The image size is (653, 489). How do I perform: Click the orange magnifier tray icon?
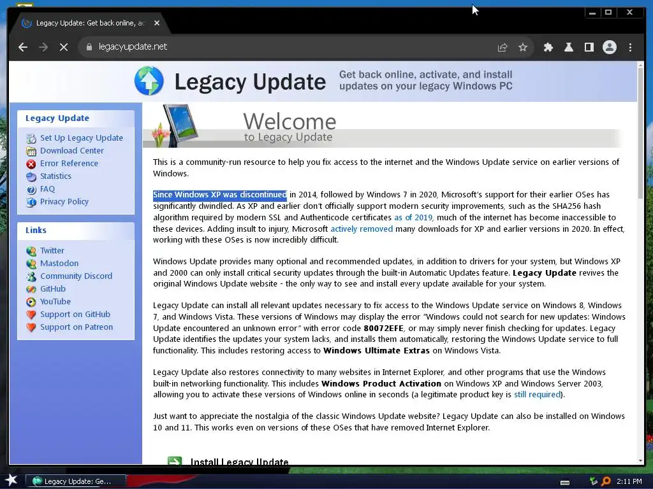pyautogui.click(x=606, y=481)
